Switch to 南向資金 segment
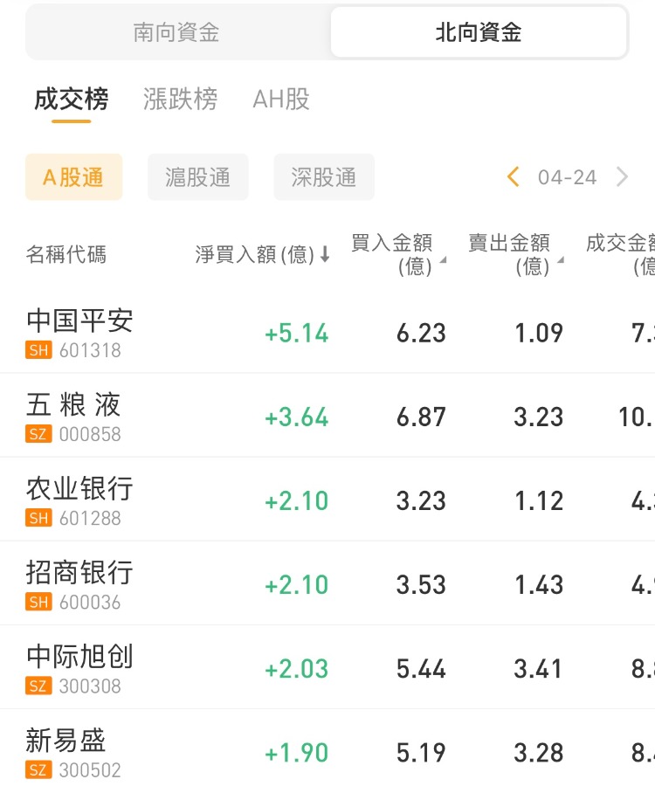 [176, 33]
